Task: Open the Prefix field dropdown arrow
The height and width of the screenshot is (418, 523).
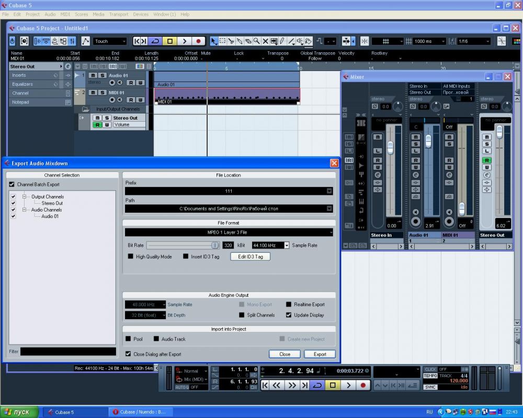Action: (x=329, y=191)
